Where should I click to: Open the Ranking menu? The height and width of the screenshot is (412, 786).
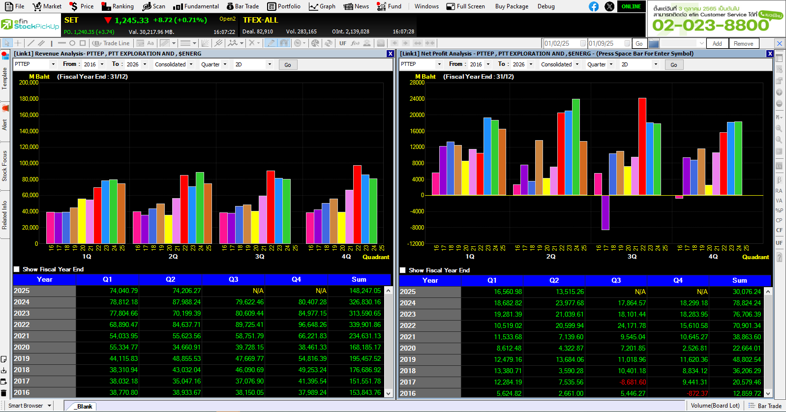point(118,6)
